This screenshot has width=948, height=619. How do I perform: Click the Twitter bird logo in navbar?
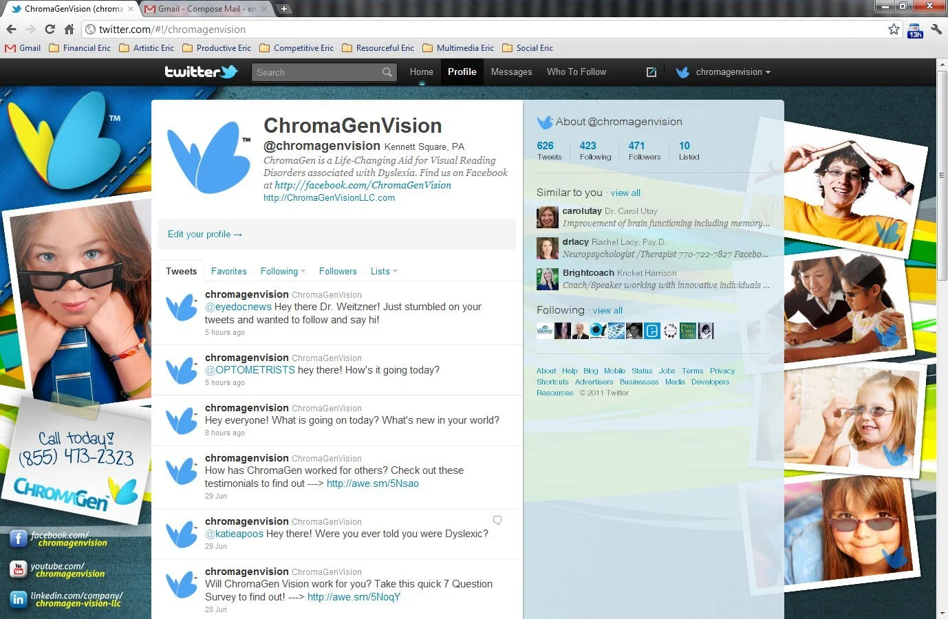[x=230, y=72]
